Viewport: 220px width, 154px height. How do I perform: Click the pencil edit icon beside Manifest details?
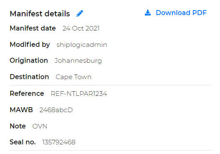pos(80,13)
